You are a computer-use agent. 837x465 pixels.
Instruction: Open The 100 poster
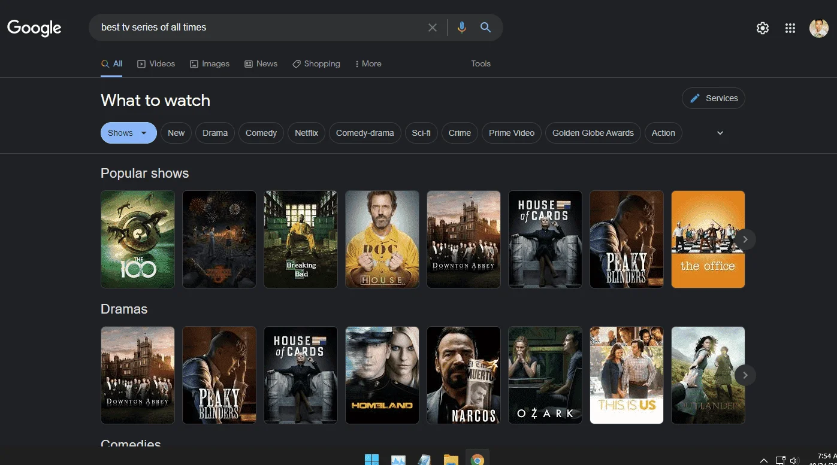138,239
